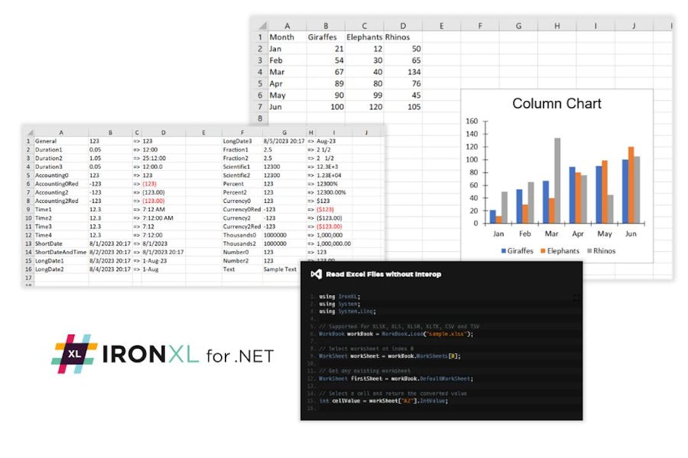688x458 pixels.
Task: Click select-all corner of the formats spreadsheet
Action: pyautogui.click(x=28, y=132)
